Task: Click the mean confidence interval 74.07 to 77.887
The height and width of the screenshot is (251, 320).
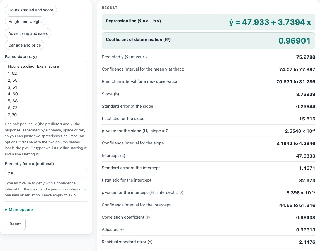Action: coord(297,69)
